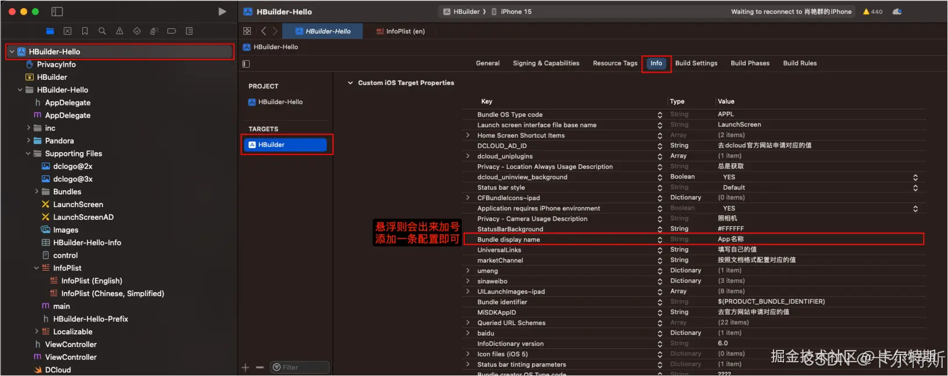Click the add target plus button
Viewport: 948px width, 376px height.
coord(245,367)
